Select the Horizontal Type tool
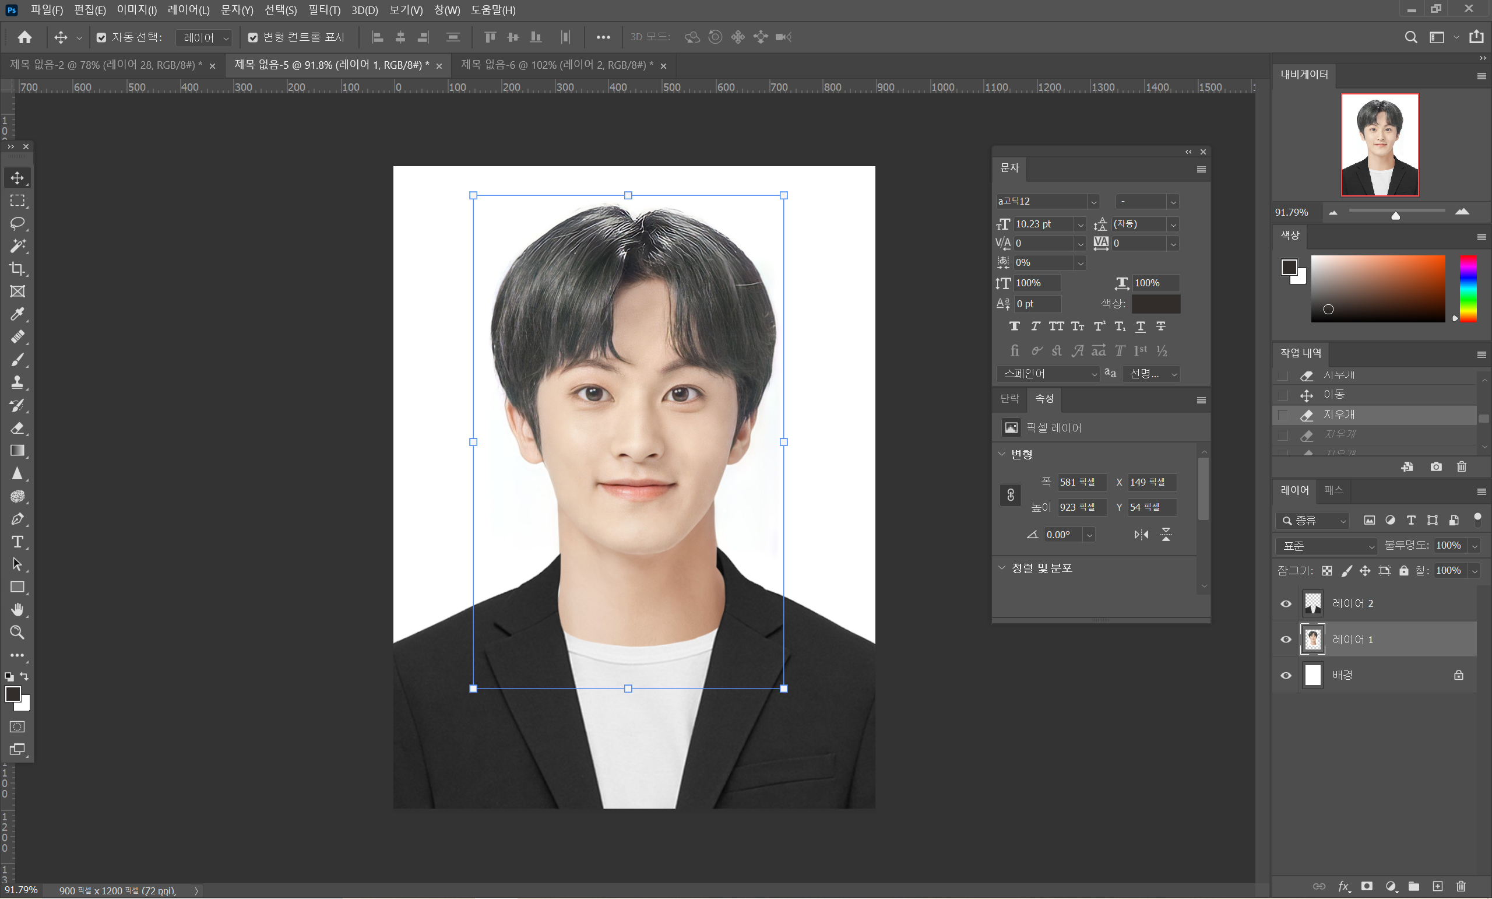This screenshot has height=899, width=1492. click(x=17, y=542)
